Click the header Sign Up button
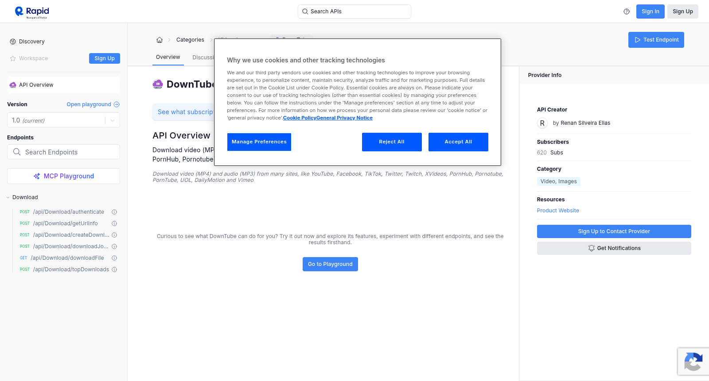Screen dimensions: 709x381 [x=683, y=12]
